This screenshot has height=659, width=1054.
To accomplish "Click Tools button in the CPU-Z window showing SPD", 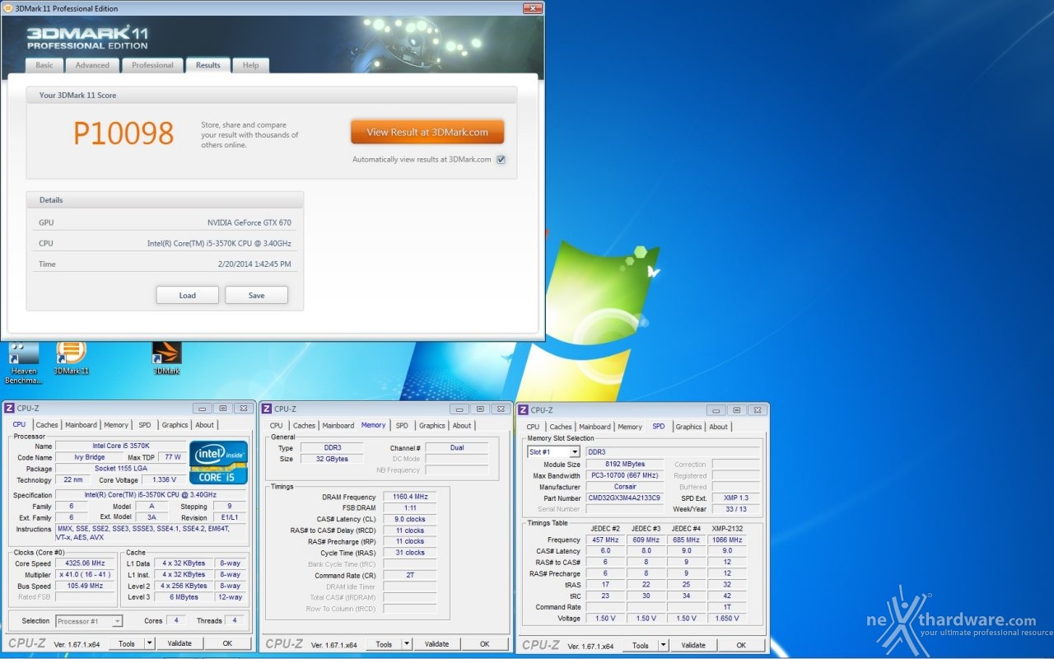I will pos(640,646).
